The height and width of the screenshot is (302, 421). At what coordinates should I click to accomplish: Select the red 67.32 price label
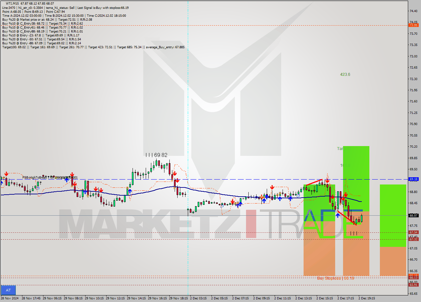pyautogui.click(x=413, y=239)
